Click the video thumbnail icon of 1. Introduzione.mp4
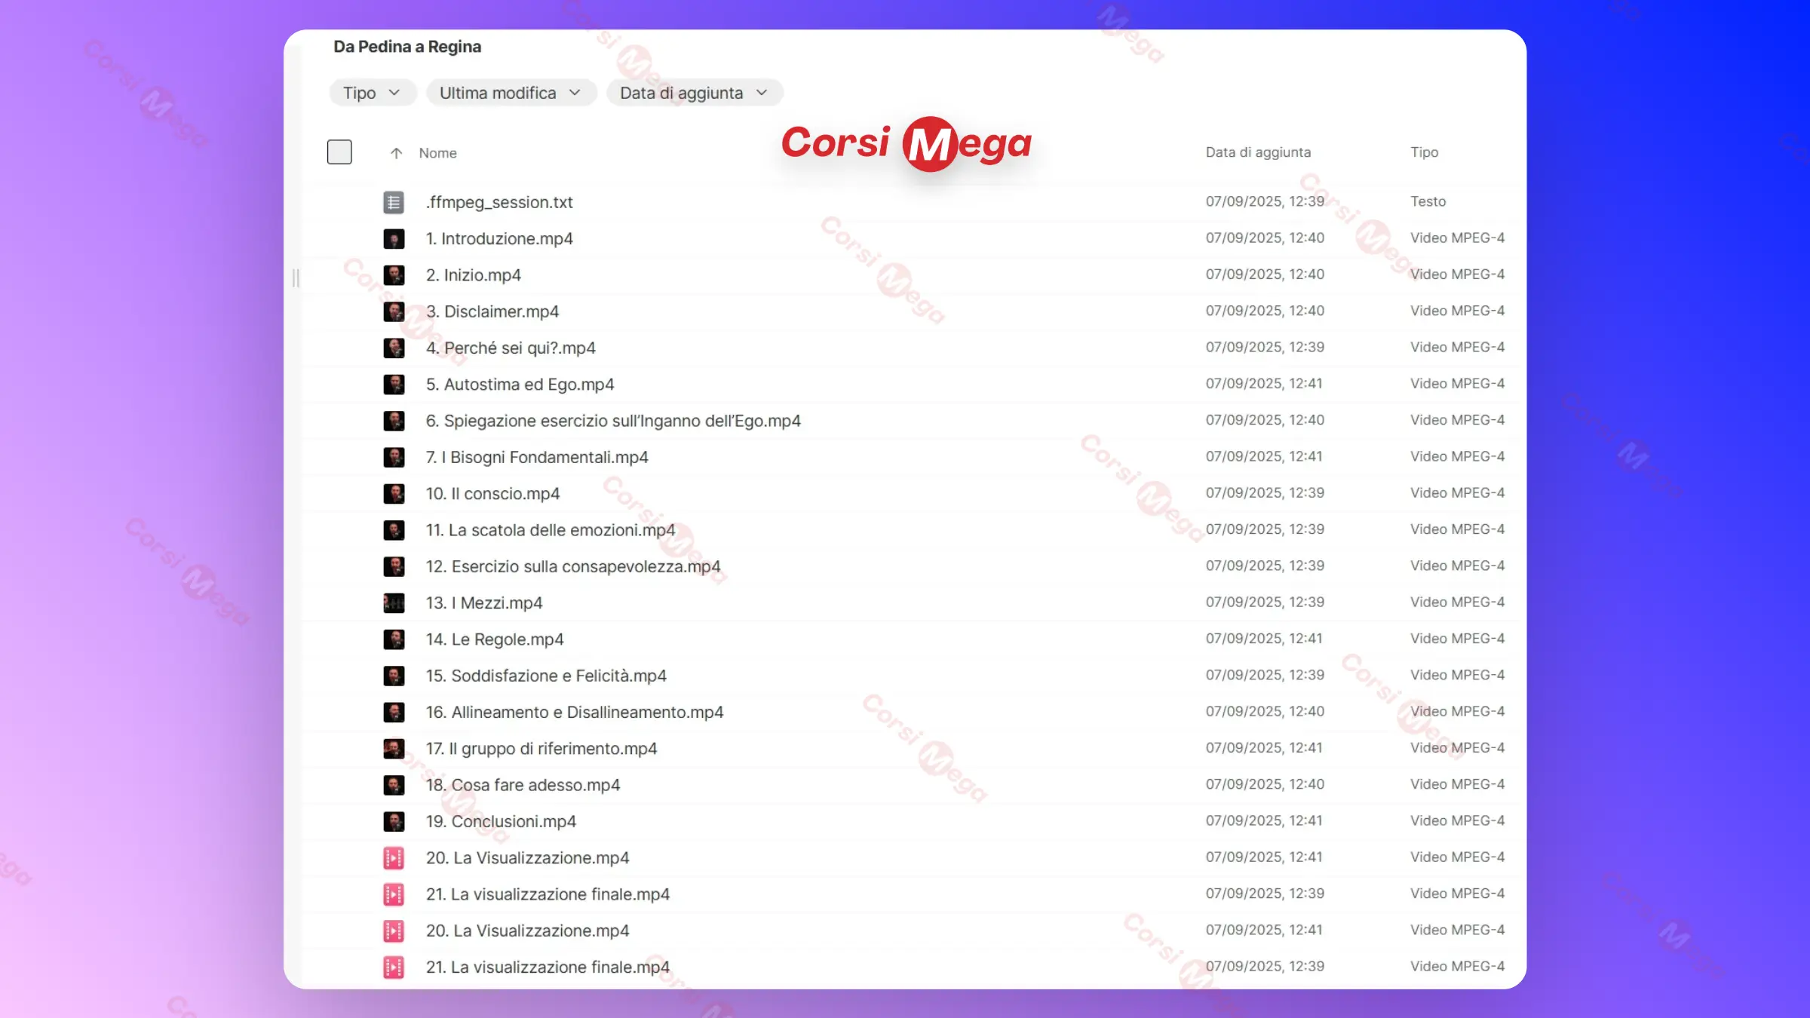1810x1018 pixels. [x=393, y=238]
